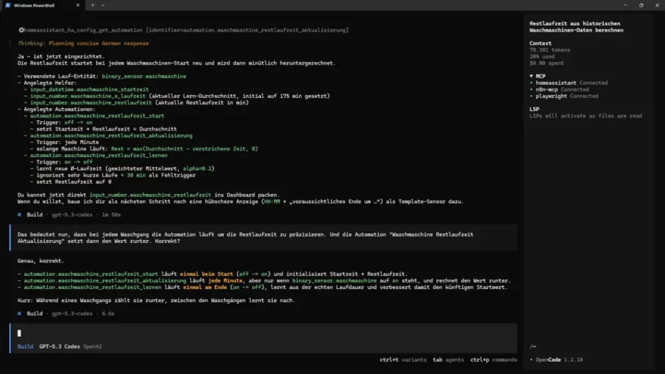Open the tab dropdown chevron in title bar

[x=103, y=5]
